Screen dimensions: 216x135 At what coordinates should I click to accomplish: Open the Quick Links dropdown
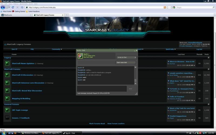tap(171, 49)
